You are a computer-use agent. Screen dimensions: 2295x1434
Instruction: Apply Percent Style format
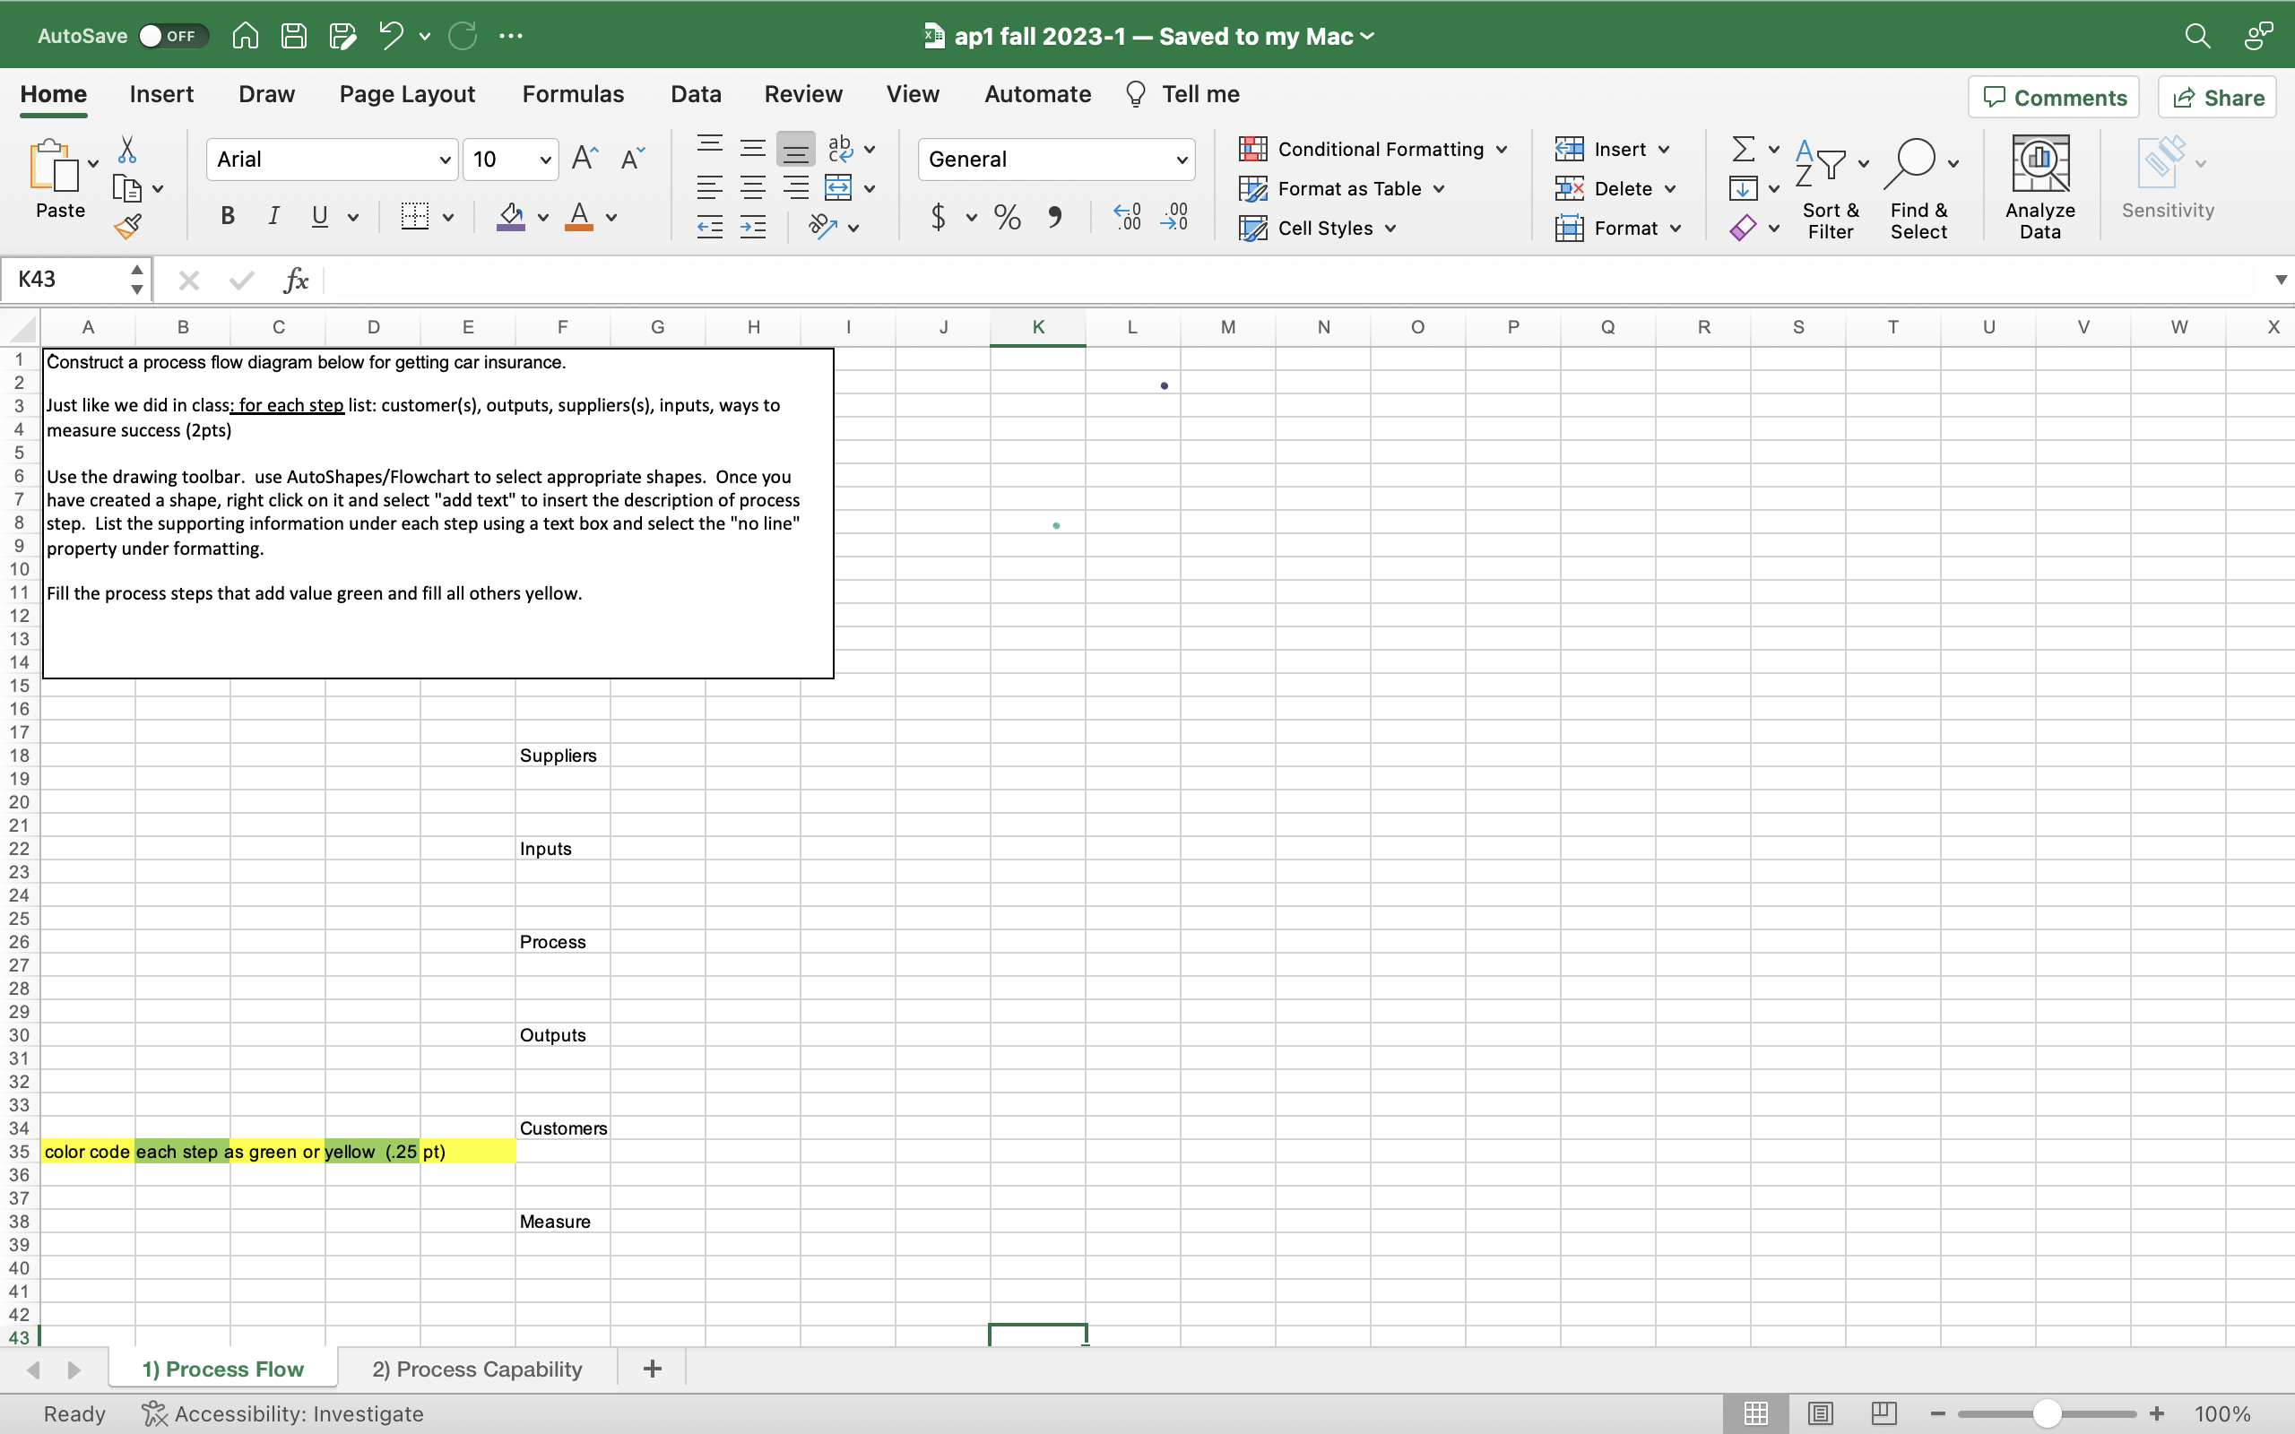[x=1007, y=217]
